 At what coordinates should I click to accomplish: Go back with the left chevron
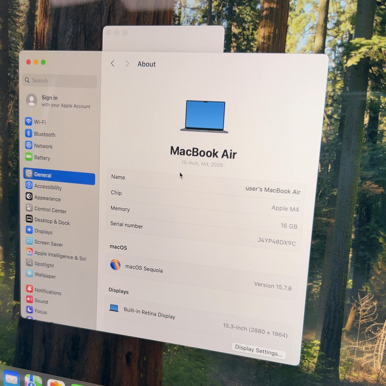click(113, 63)
